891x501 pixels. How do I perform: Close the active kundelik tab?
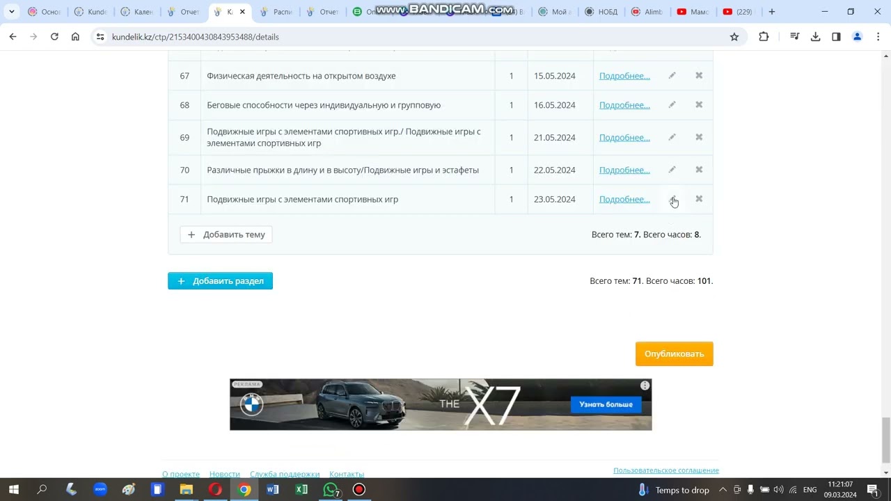(x=242, y=12)
